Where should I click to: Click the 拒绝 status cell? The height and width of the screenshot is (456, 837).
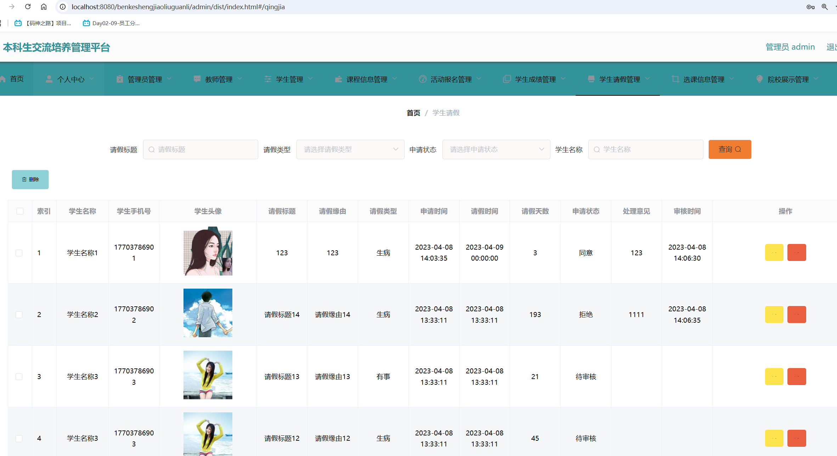pyautogui.click(x=586, y=315)
